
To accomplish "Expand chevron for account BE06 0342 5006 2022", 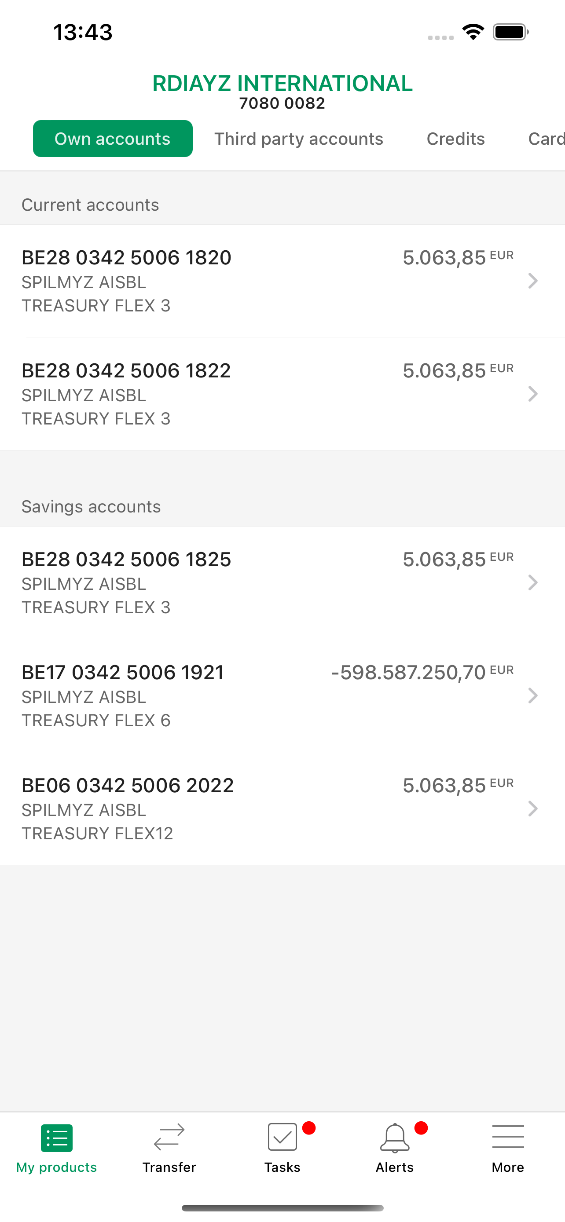I will 533,809.
